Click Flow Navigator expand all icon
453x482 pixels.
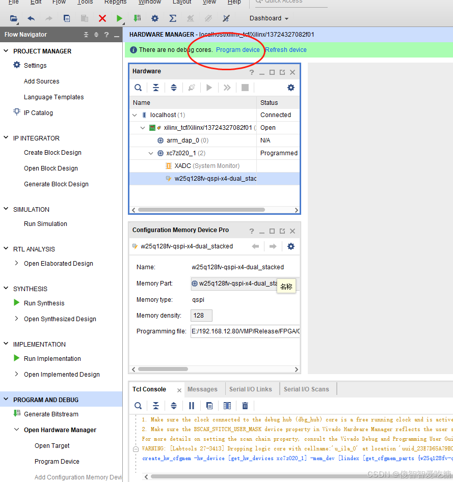coord(96,35)
